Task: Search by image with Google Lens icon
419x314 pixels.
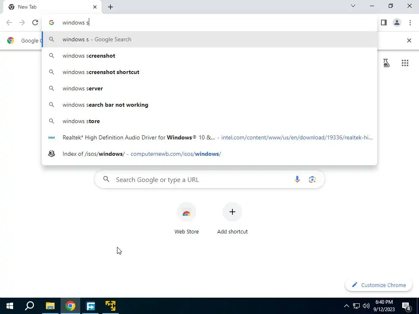Action: pyautogui.click(x=312, y=179)
